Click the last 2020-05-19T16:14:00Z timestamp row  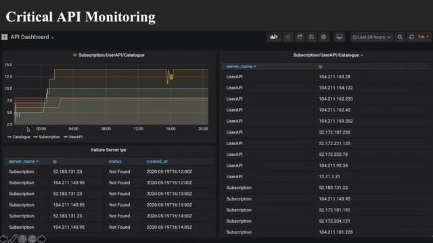[x=169, y=227]
